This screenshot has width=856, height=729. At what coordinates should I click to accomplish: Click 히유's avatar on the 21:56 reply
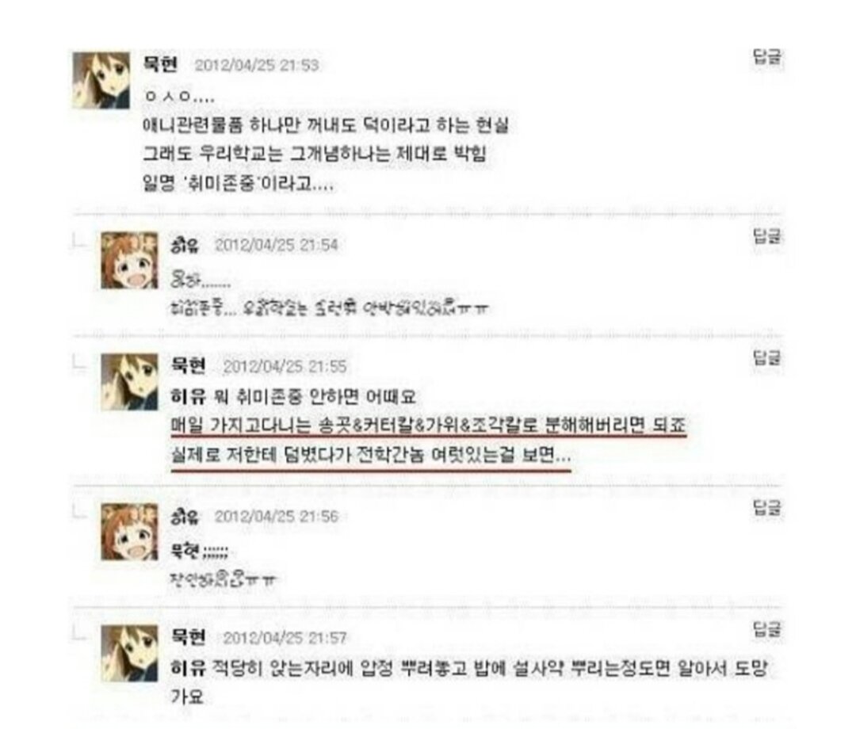(x=129, y=532)
